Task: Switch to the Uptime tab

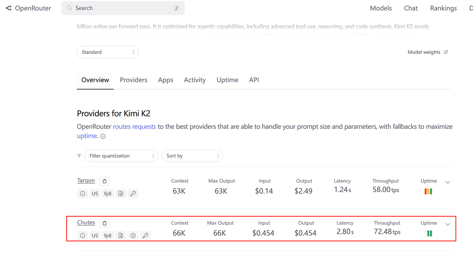Action: tap(227, 80)
